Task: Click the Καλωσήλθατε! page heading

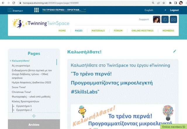Action: (84, 52)
